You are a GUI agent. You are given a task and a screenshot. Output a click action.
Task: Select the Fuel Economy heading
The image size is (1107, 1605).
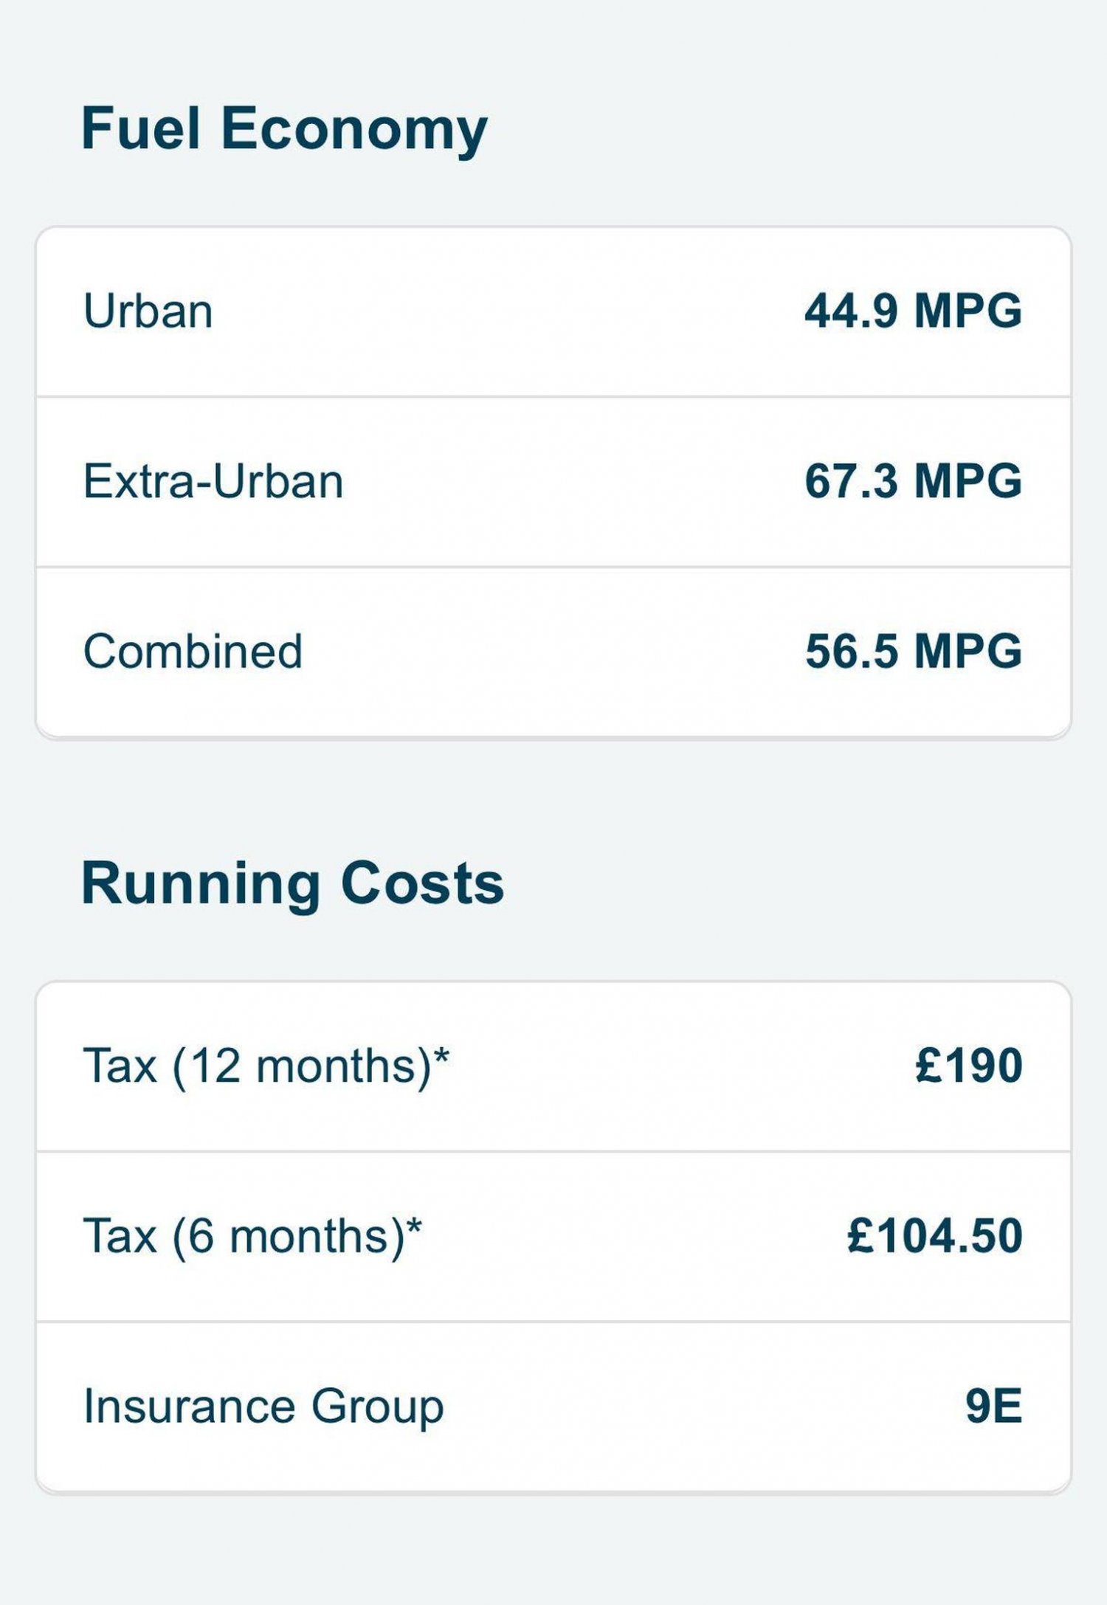click(x=284, y=129)
